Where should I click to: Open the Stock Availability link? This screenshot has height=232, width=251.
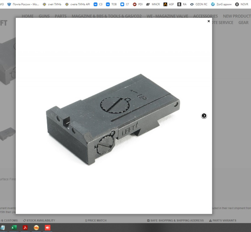point(39,220)
